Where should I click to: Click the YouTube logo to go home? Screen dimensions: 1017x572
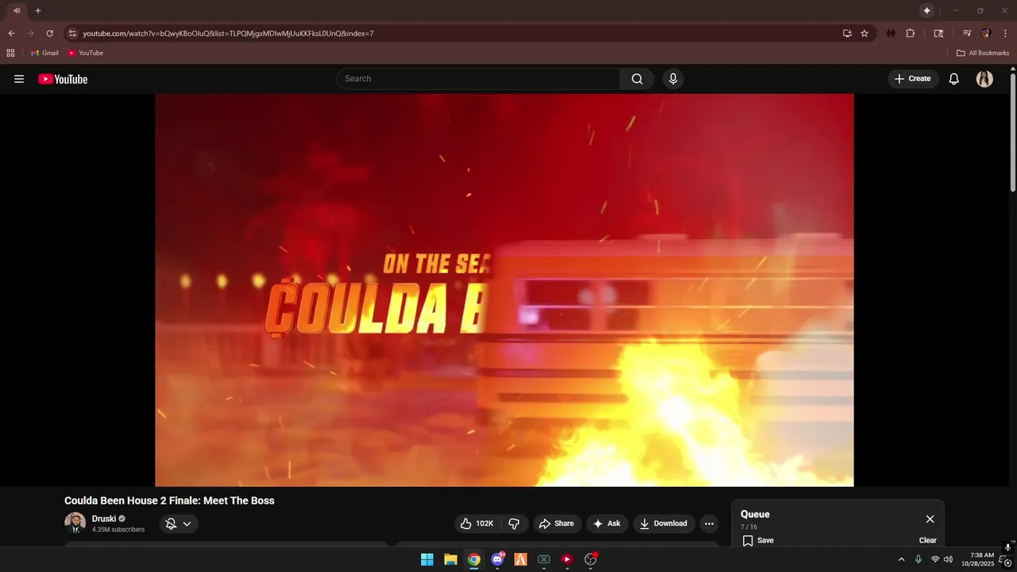(63, 79)
